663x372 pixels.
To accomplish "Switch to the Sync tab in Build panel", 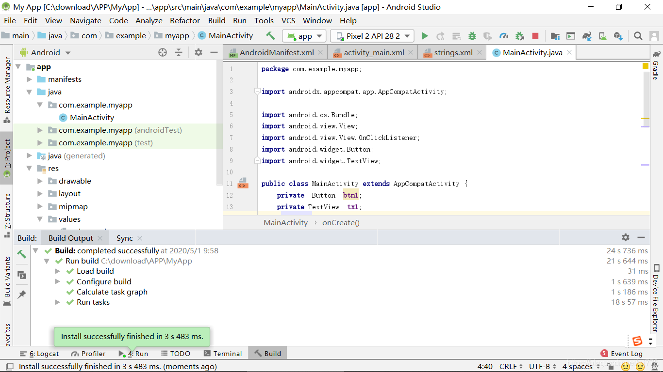I will [125, 238].
